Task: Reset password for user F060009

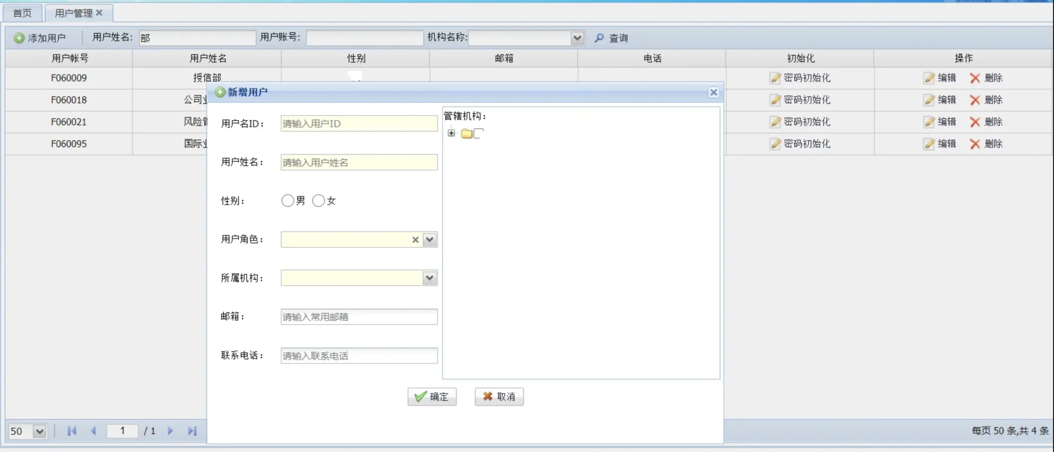Action: 800,78
